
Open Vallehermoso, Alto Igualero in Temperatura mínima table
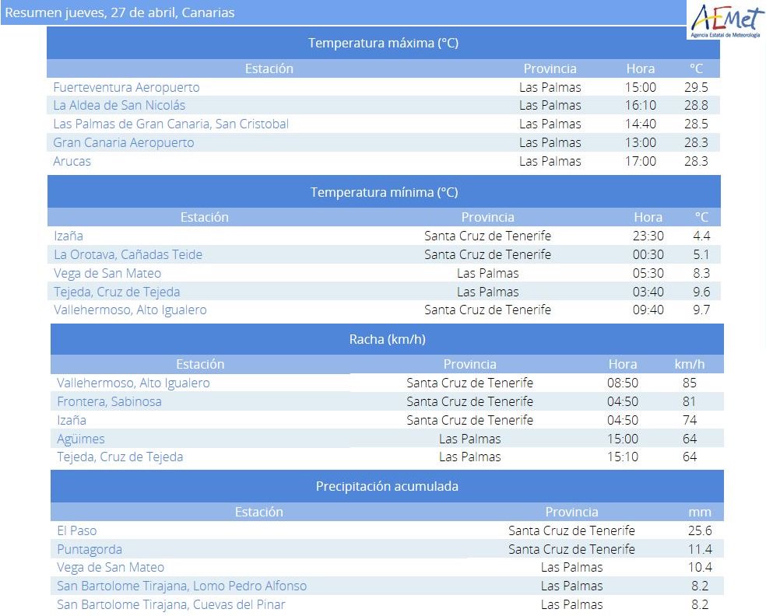[130, 310]
